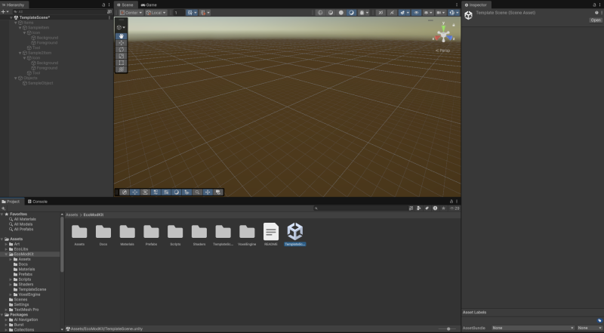
Task: Select the README document asset
Action: (x=271, y=234)
